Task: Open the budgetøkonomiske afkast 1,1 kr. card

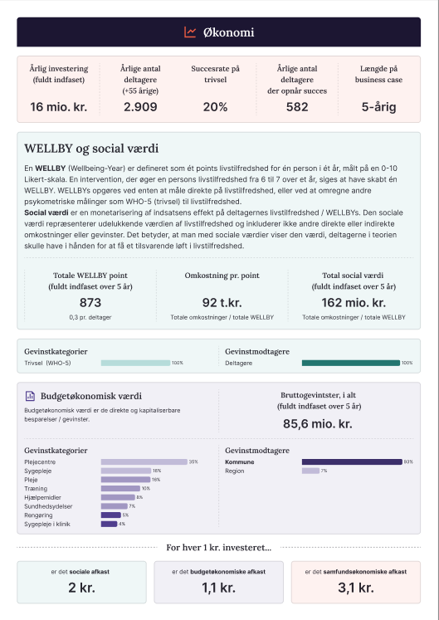Action: pyautogui.click(x=219, y=582)
